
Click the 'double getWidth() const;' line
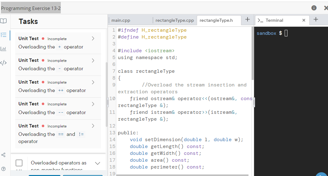tap(166, 154)
